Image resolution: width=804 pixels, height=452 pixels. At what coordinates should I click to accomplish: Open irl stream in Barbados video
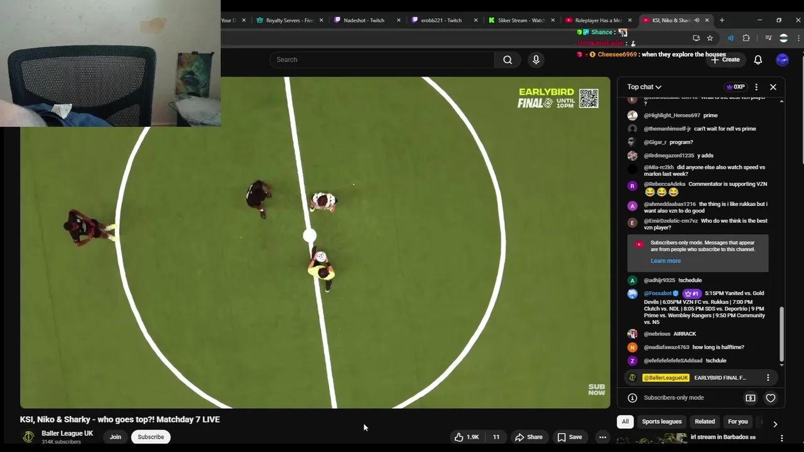click(x=723, y=437)
